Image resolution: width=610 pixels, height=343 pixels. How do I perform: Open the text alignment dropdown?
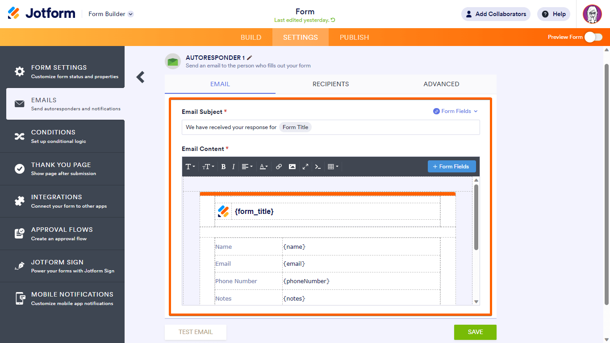247,167
